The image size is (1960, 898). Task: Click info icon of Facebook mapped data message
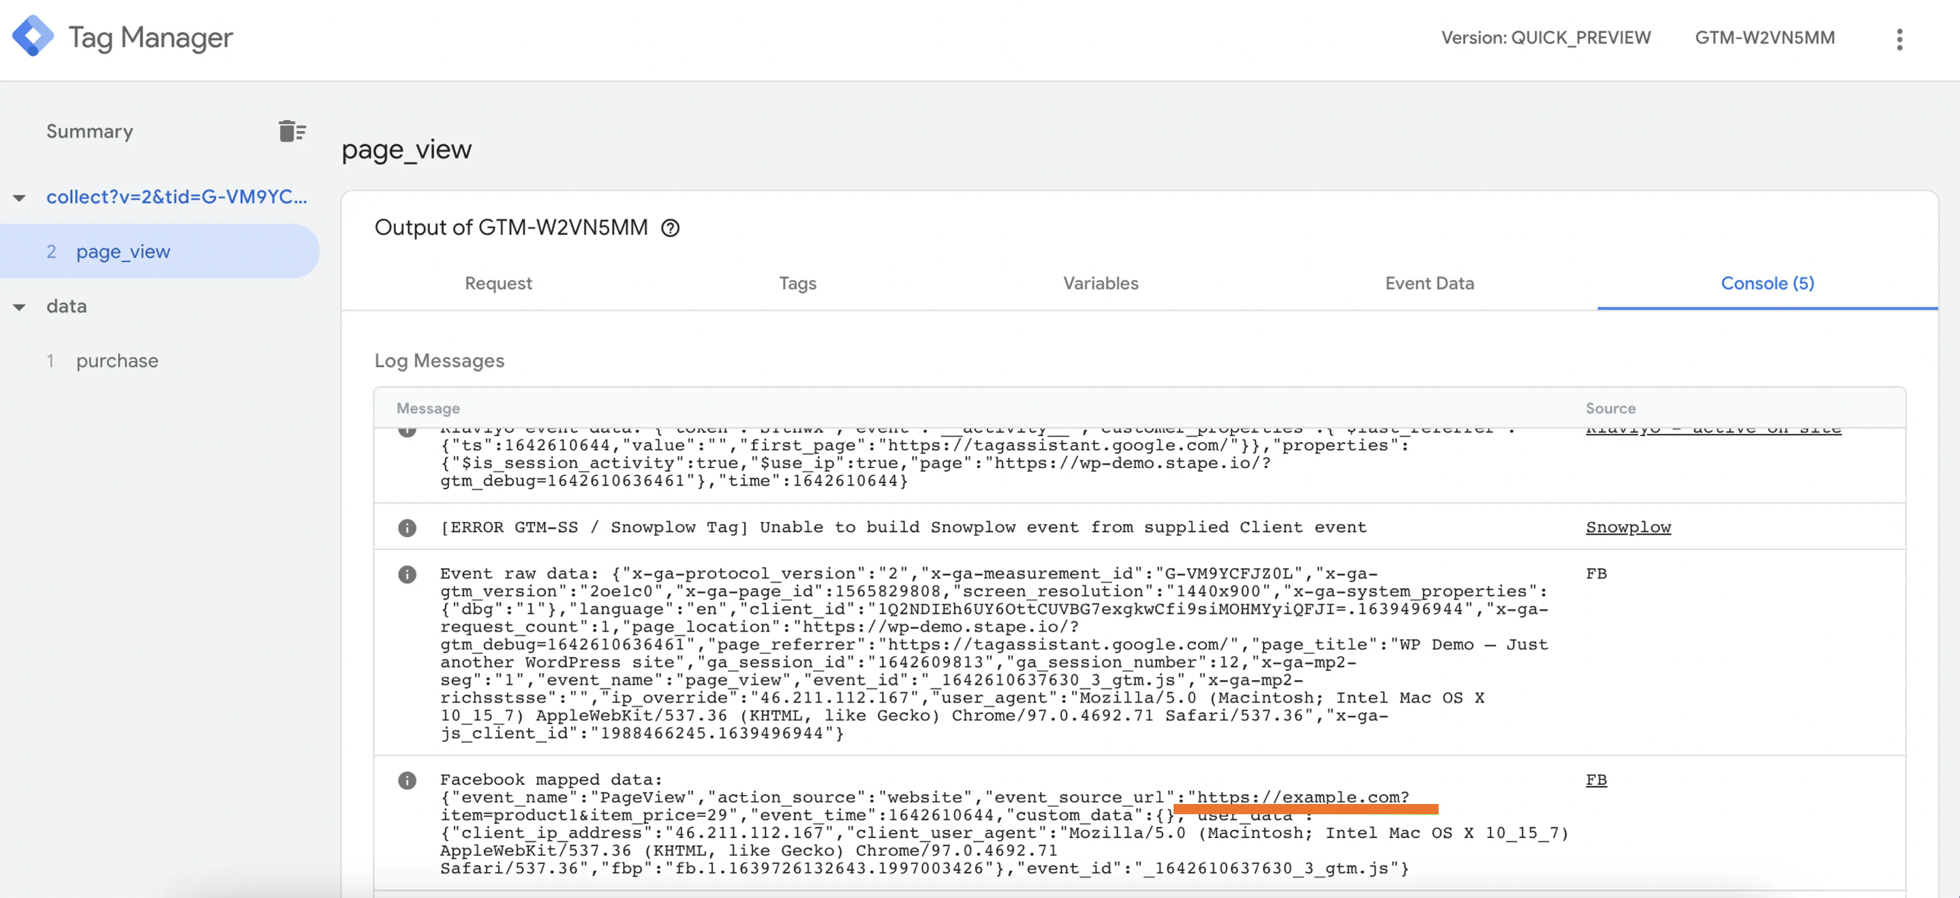[407, 779]
